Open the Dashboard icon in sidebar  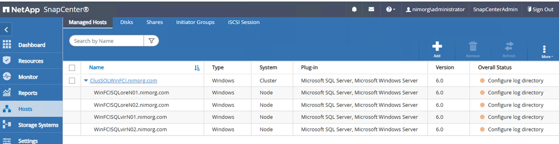coord(7,45)
